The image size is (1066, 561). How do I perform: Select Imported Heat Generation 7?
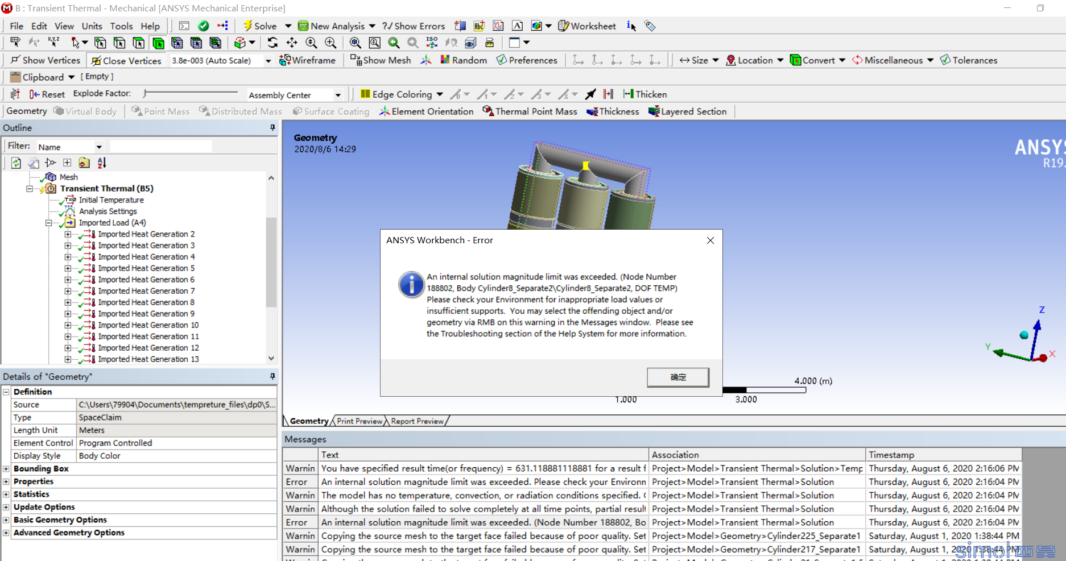pos(146,291)
